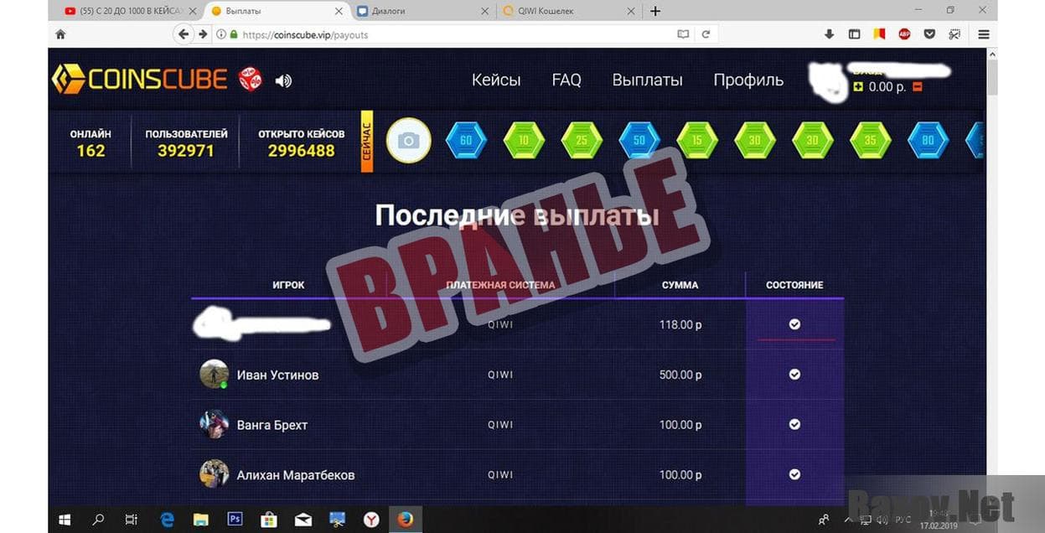This screenshot has height=533, width=1045.
Task: Click the green plus to top up balance
Action: tap(857, 85)
